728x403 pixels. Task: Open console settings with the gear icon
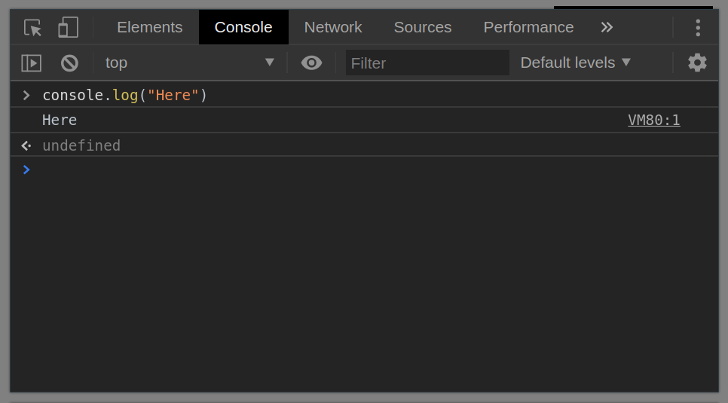pos(697,63)
